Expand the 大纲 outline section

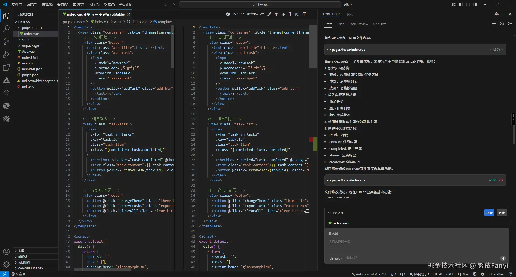pyautogui.click(x=36, y=251)
